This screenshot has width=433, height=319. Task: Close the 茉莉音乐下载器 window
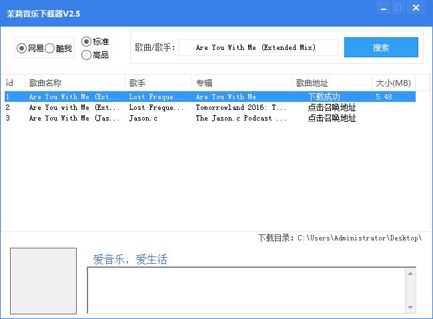click(x=416, y=8)
